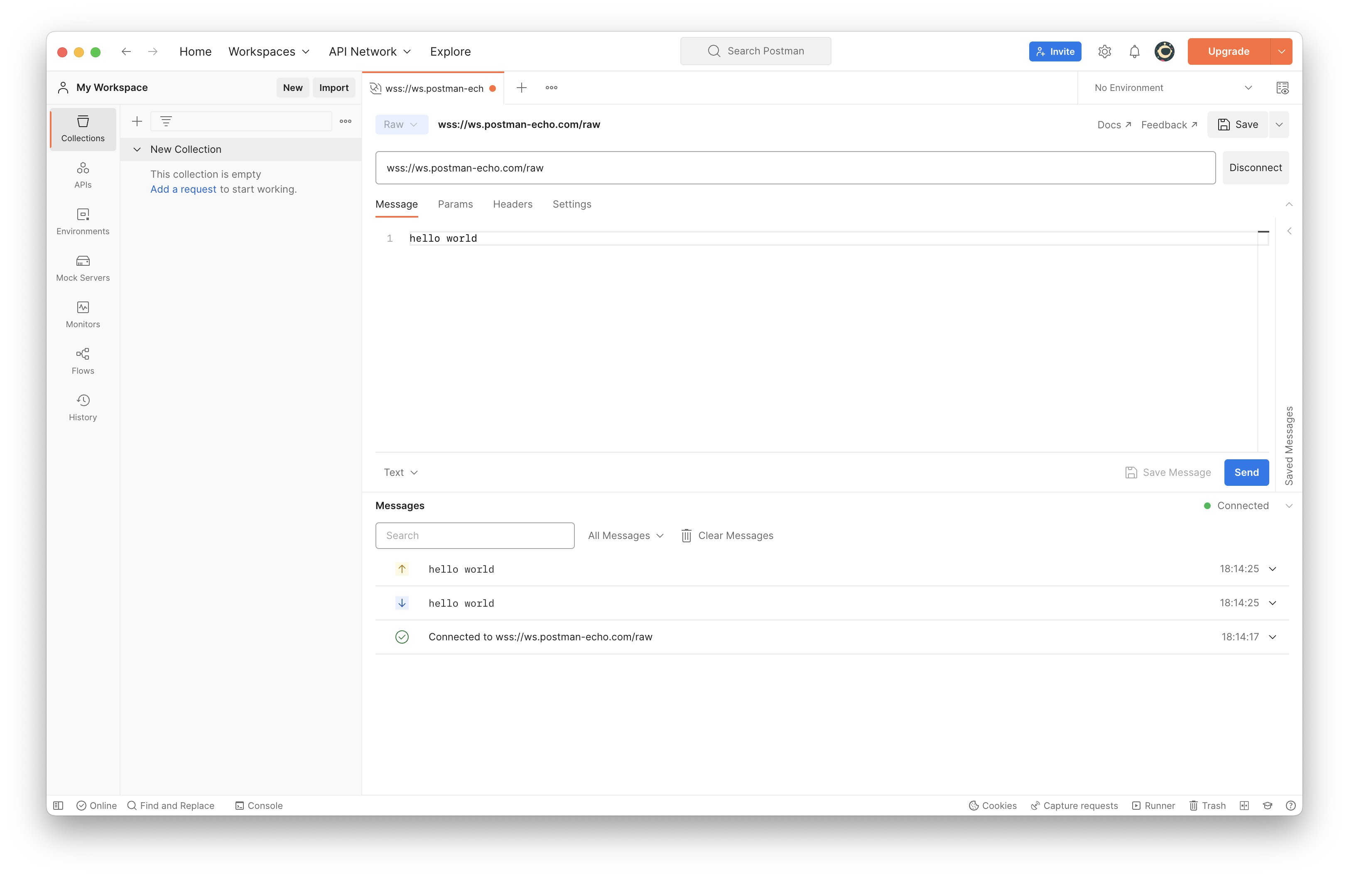Viewport: 1349px width, 877px height.
Task: Open the Postman Console from the status bar
Action: pos(259,805)
